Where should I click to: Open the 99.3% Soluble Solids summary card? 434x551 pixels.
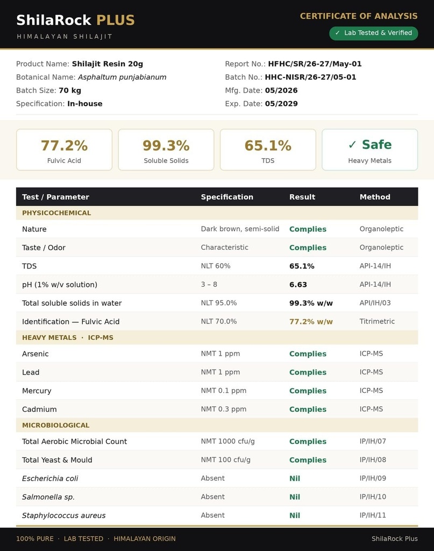[x=166, y=150]
